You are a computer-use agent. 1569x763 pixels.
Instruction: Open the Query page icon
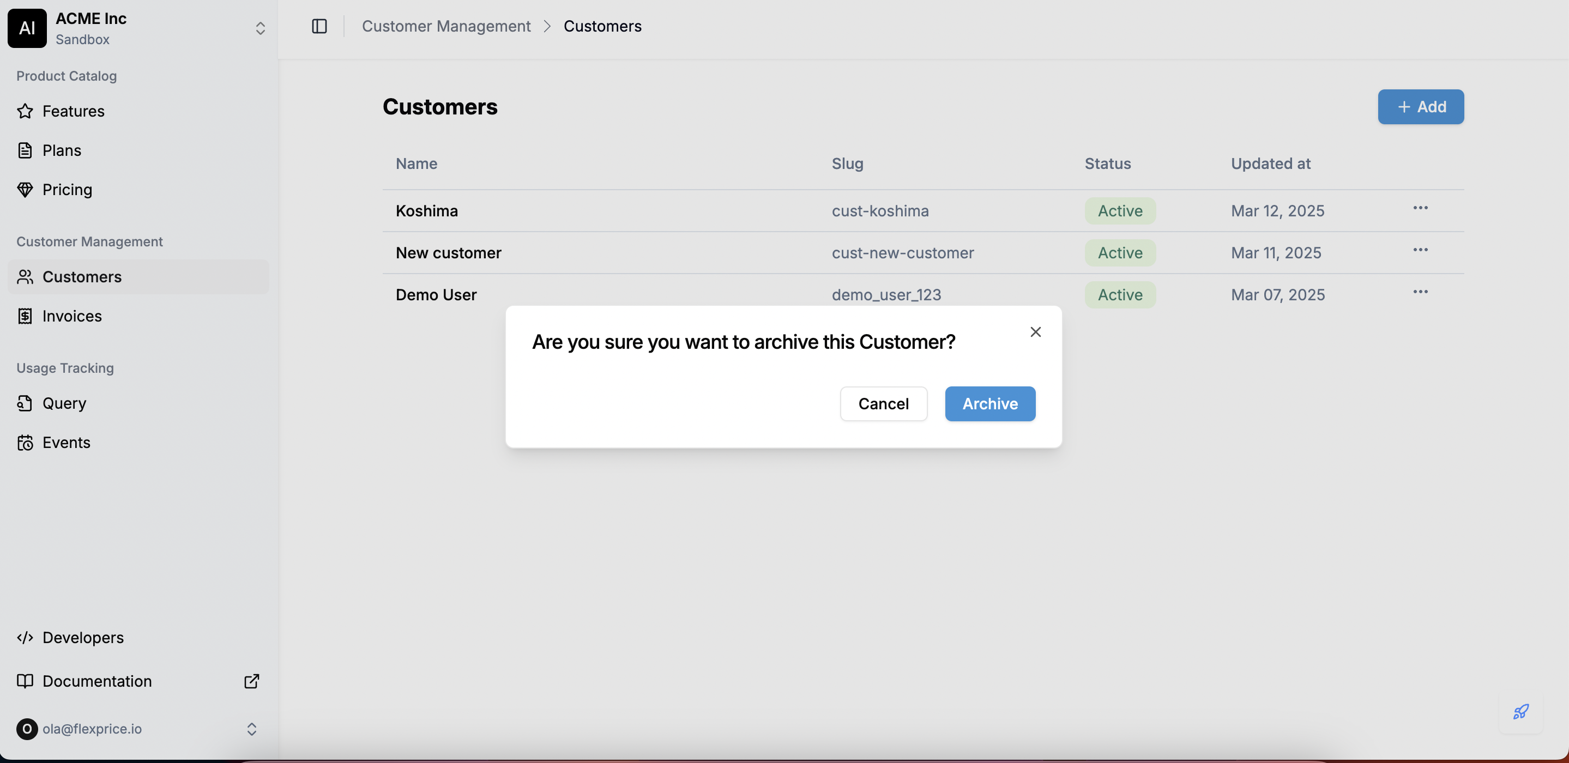point(25,403)
